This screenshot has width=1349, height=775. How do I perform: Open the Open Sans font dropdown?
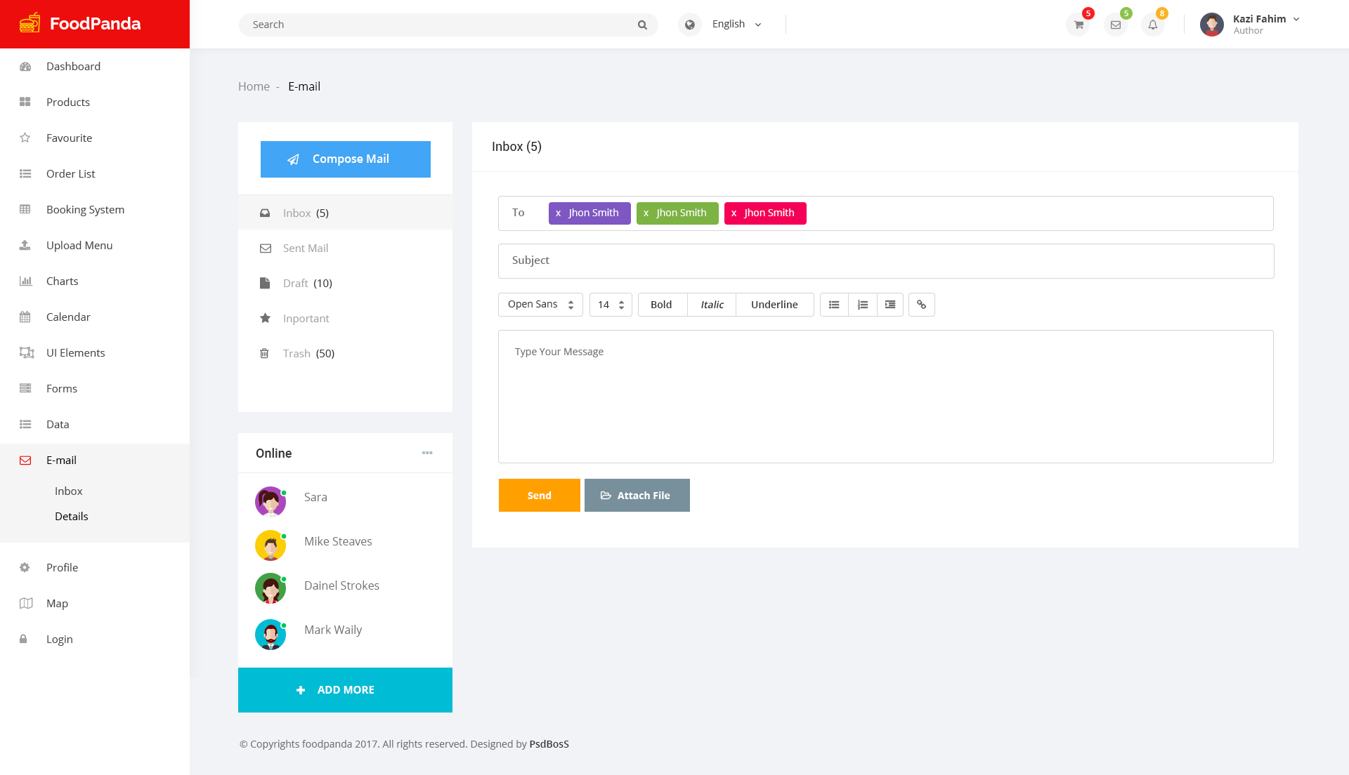point(540,305)
